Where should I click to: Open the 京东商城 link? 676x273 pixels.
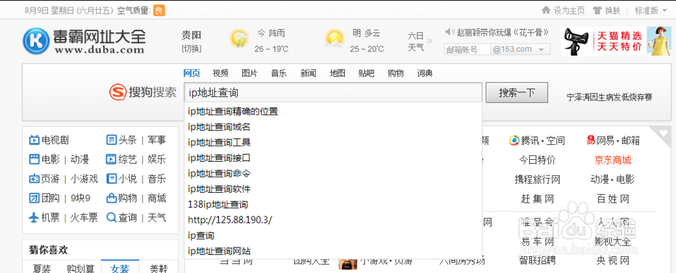pyautogui.click(x=612, y=160)
